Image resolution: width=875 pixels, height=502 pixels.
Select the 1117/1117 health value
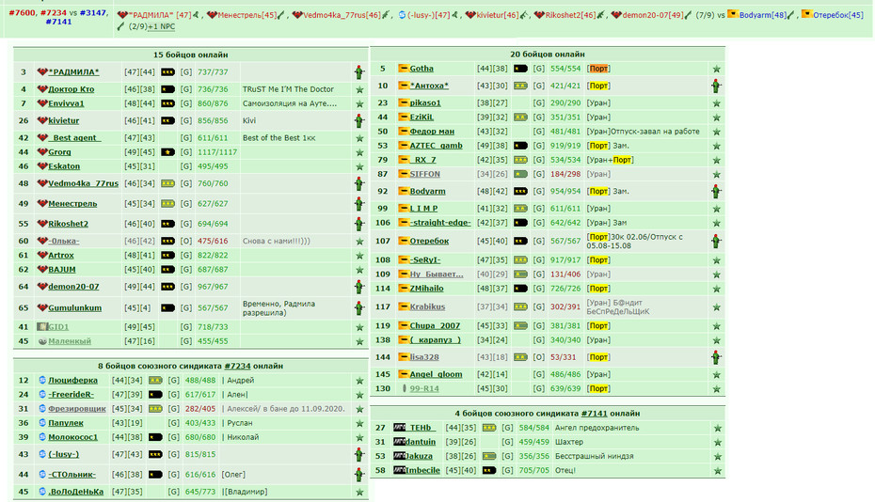pyautogui.click(x=217, y=152)
